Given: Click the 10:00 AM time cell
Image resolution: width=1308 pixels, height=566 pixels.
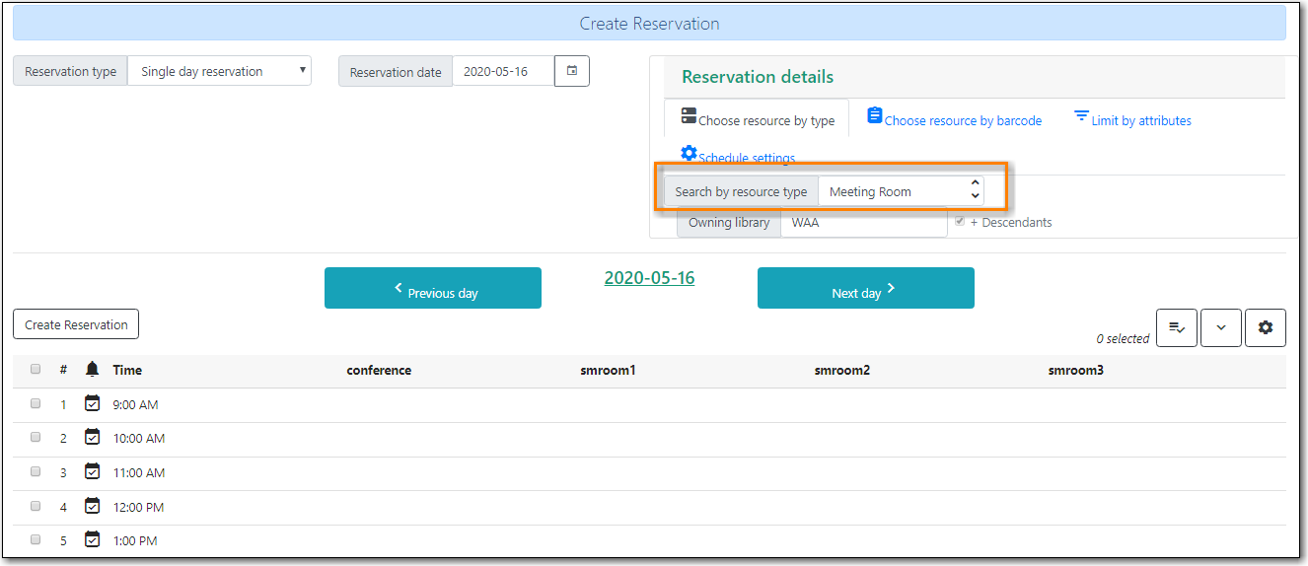Looking at the screenshot, I should pos(139,438).
